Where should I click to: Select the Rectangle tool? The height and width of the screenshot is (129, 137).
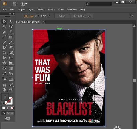[11, 37]
